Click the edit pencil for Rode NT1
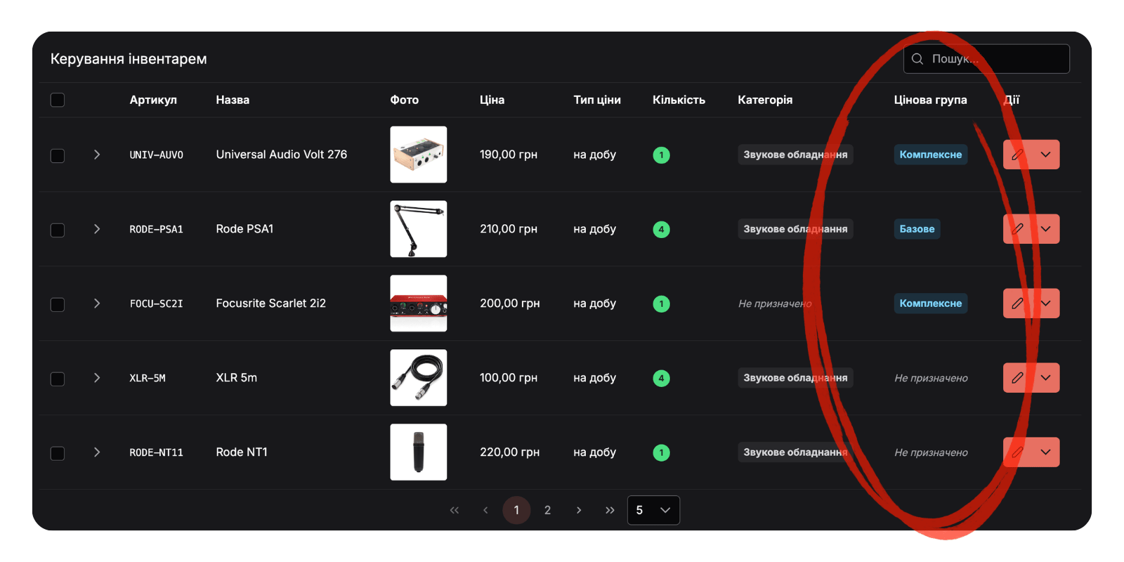This screenshot has width=1124, height=562. 1017,452
